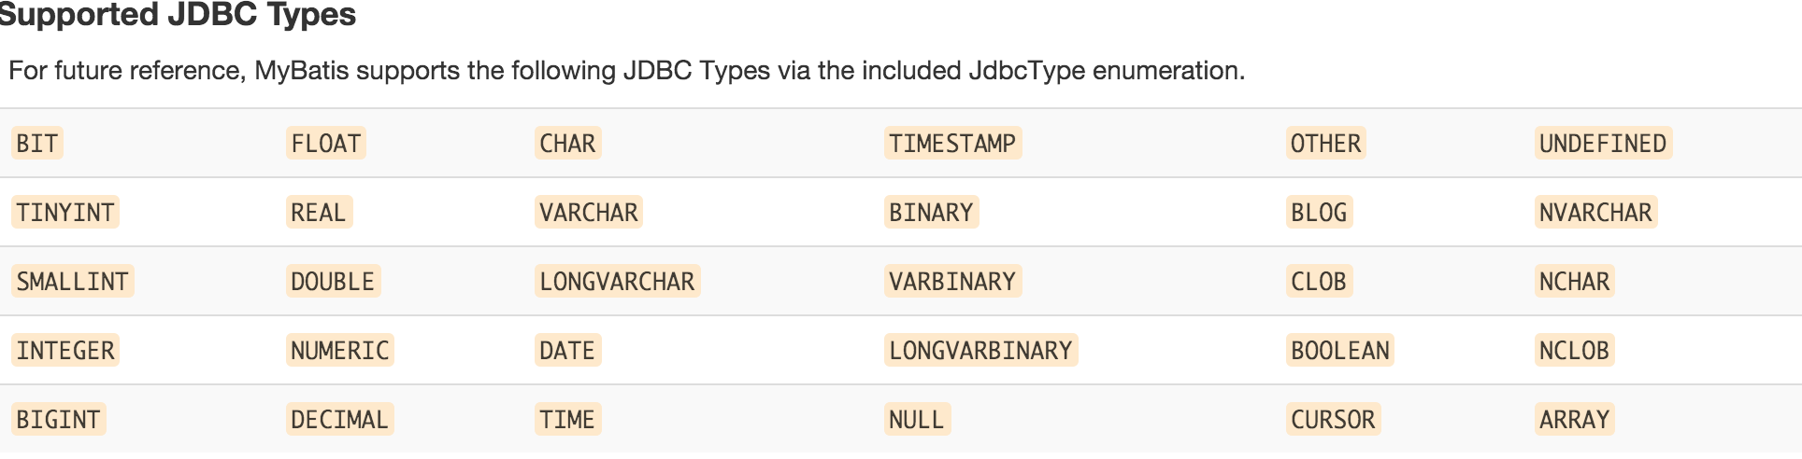Click the TIMESTAMP type cell
1802x459 pixels.
click(951, 144)
